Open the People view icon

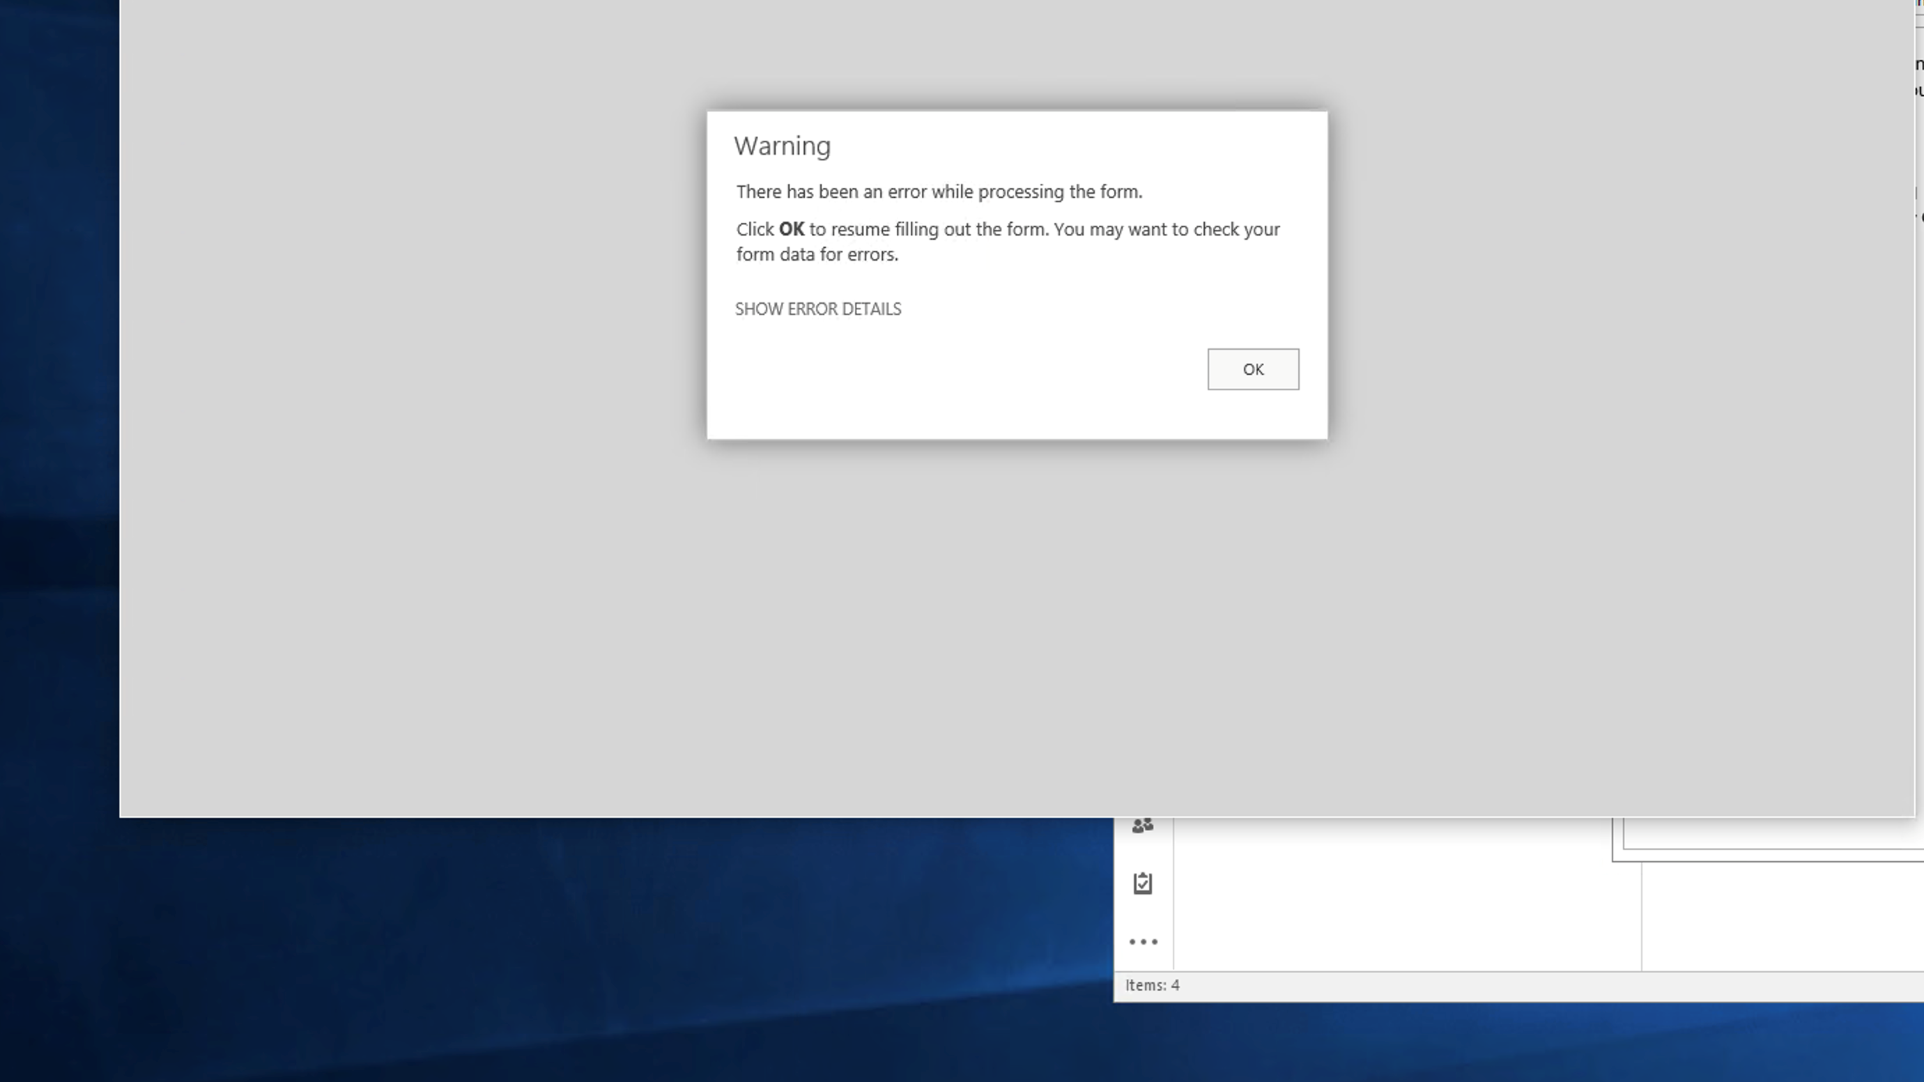[1142, 826]
